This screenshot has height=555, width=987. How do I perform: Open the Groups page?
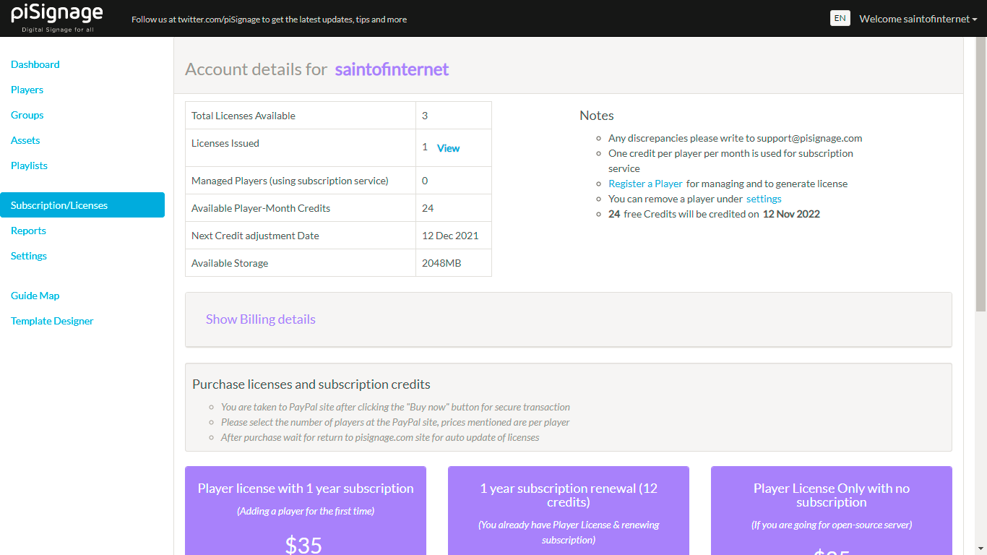click(27, 115)
